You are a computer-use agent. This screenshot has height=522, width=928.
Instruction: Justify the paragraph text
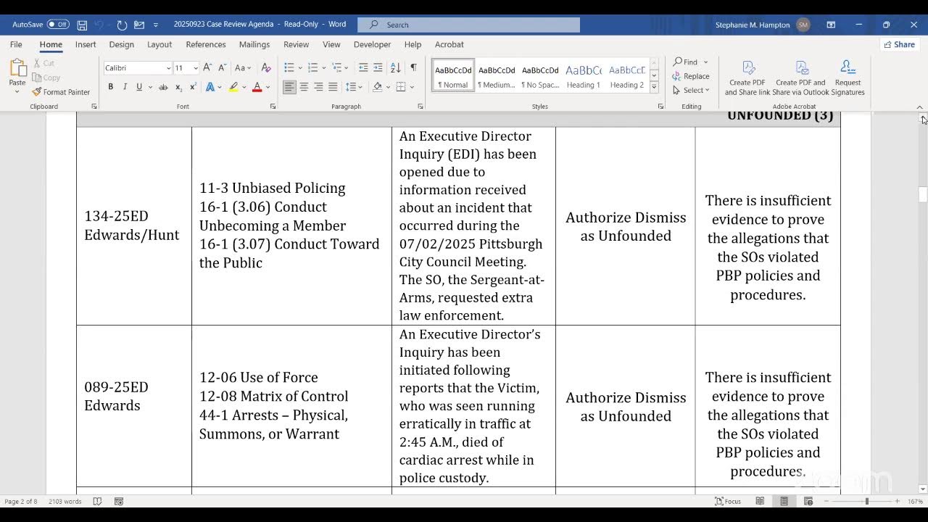(x=333, y=87)
